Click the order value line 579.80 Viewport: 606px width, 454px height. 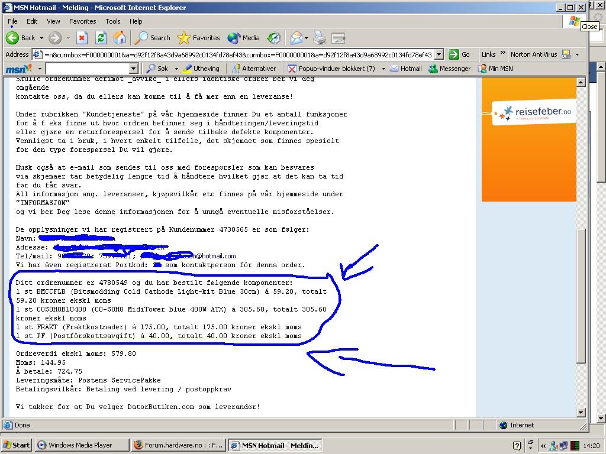coord(76,354)
